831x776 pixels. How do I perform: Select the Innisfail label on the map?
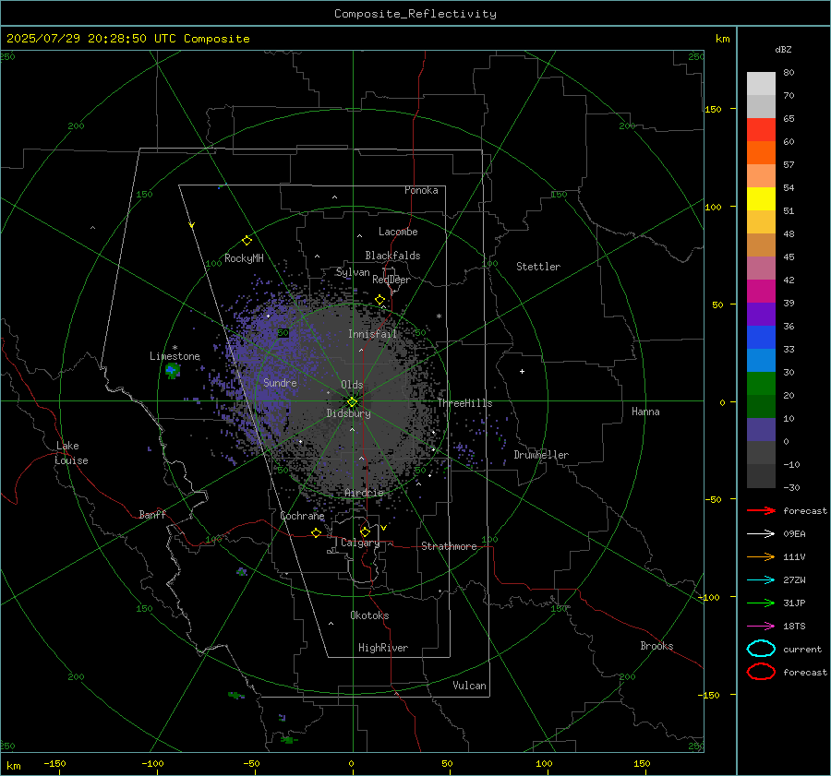(x=372, y=334)
